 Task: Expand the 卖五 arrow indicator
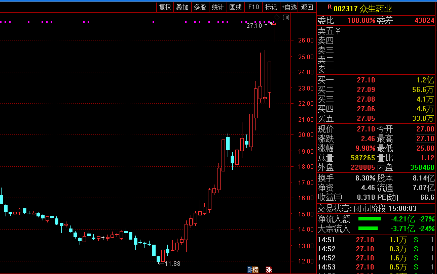coord(337,31)
